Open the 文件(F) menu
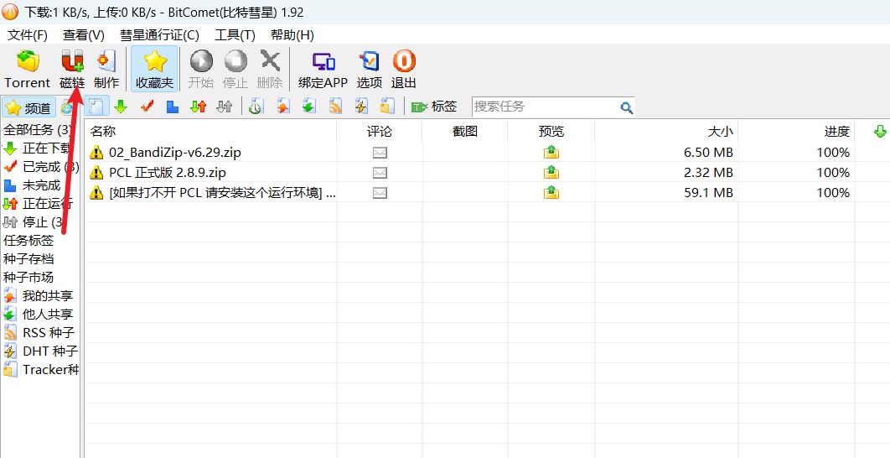The width and height of the screenshot is (890, 458). pos(28,35)
